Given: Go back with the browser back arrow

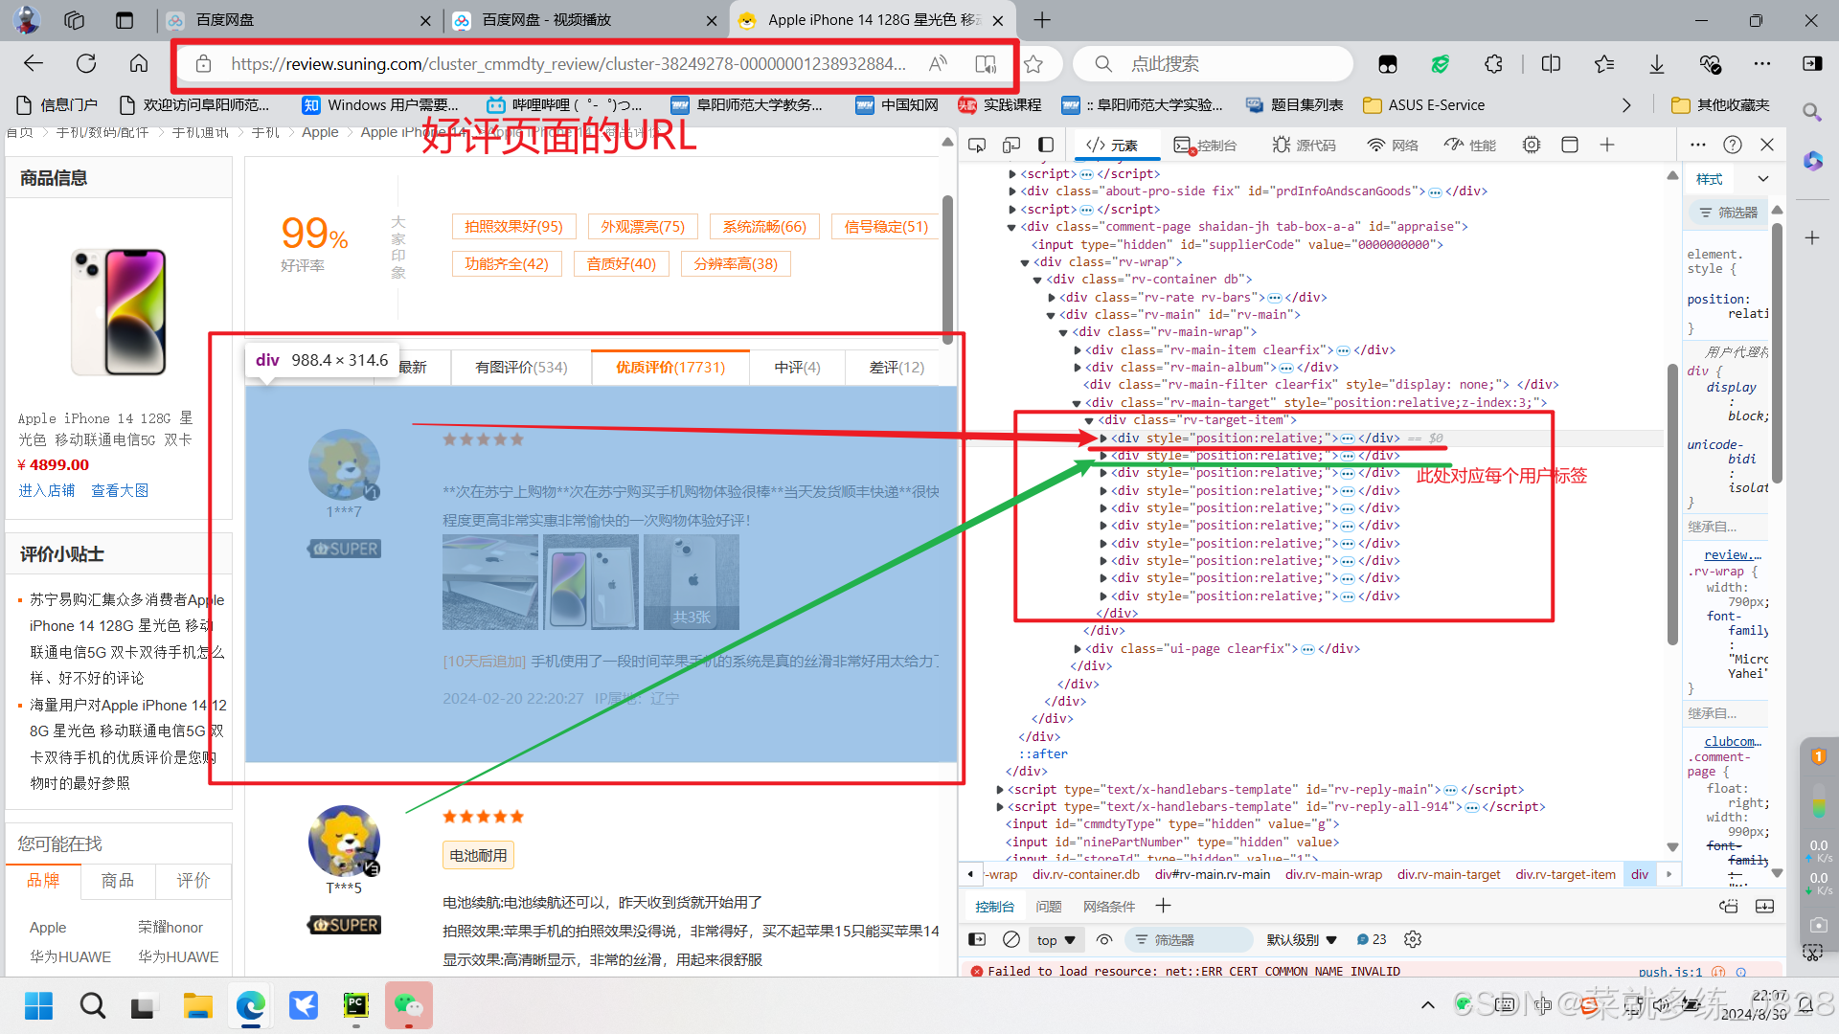Looking at the screenshot, I should [x=34, y=64].
